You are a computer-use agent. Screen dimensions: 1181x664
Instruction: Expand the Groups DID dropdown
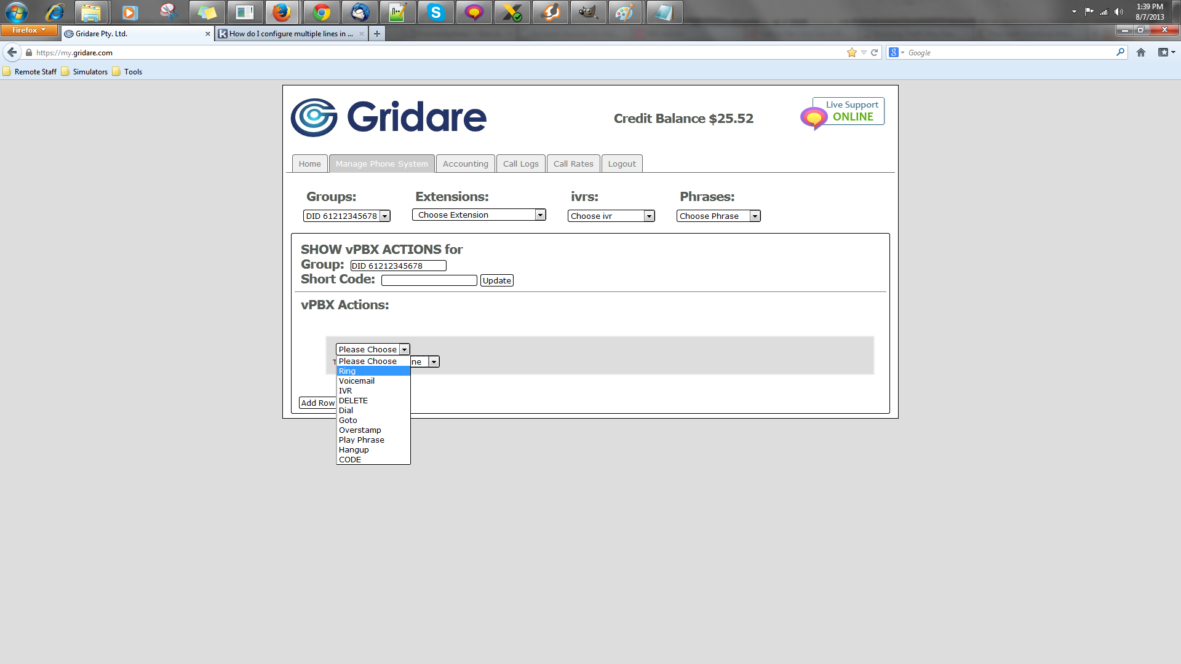[x=347, y=216]
